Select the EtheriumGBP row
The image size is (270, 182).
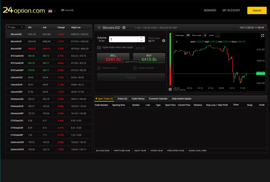tap(49, 113)
